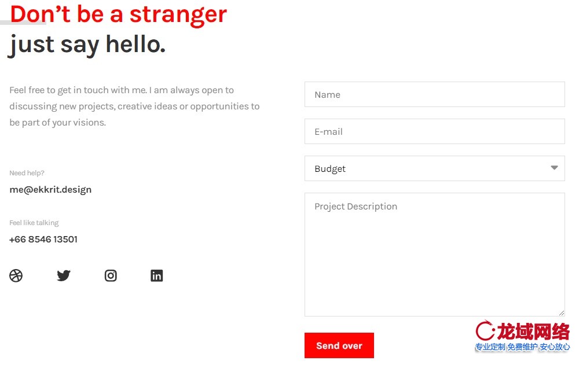The image size is (579, 368).
Task: Click the me@ekkrit.design email link
Action: pyautogui.click(x=50, y=189)
